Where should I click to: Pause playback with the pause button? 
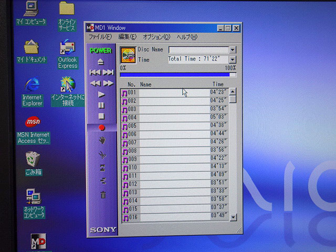point(101,105)
